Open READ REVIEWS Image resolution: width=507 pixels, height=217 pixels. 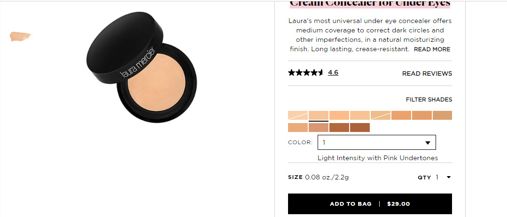pyautogui.click(x=427, y=73)
